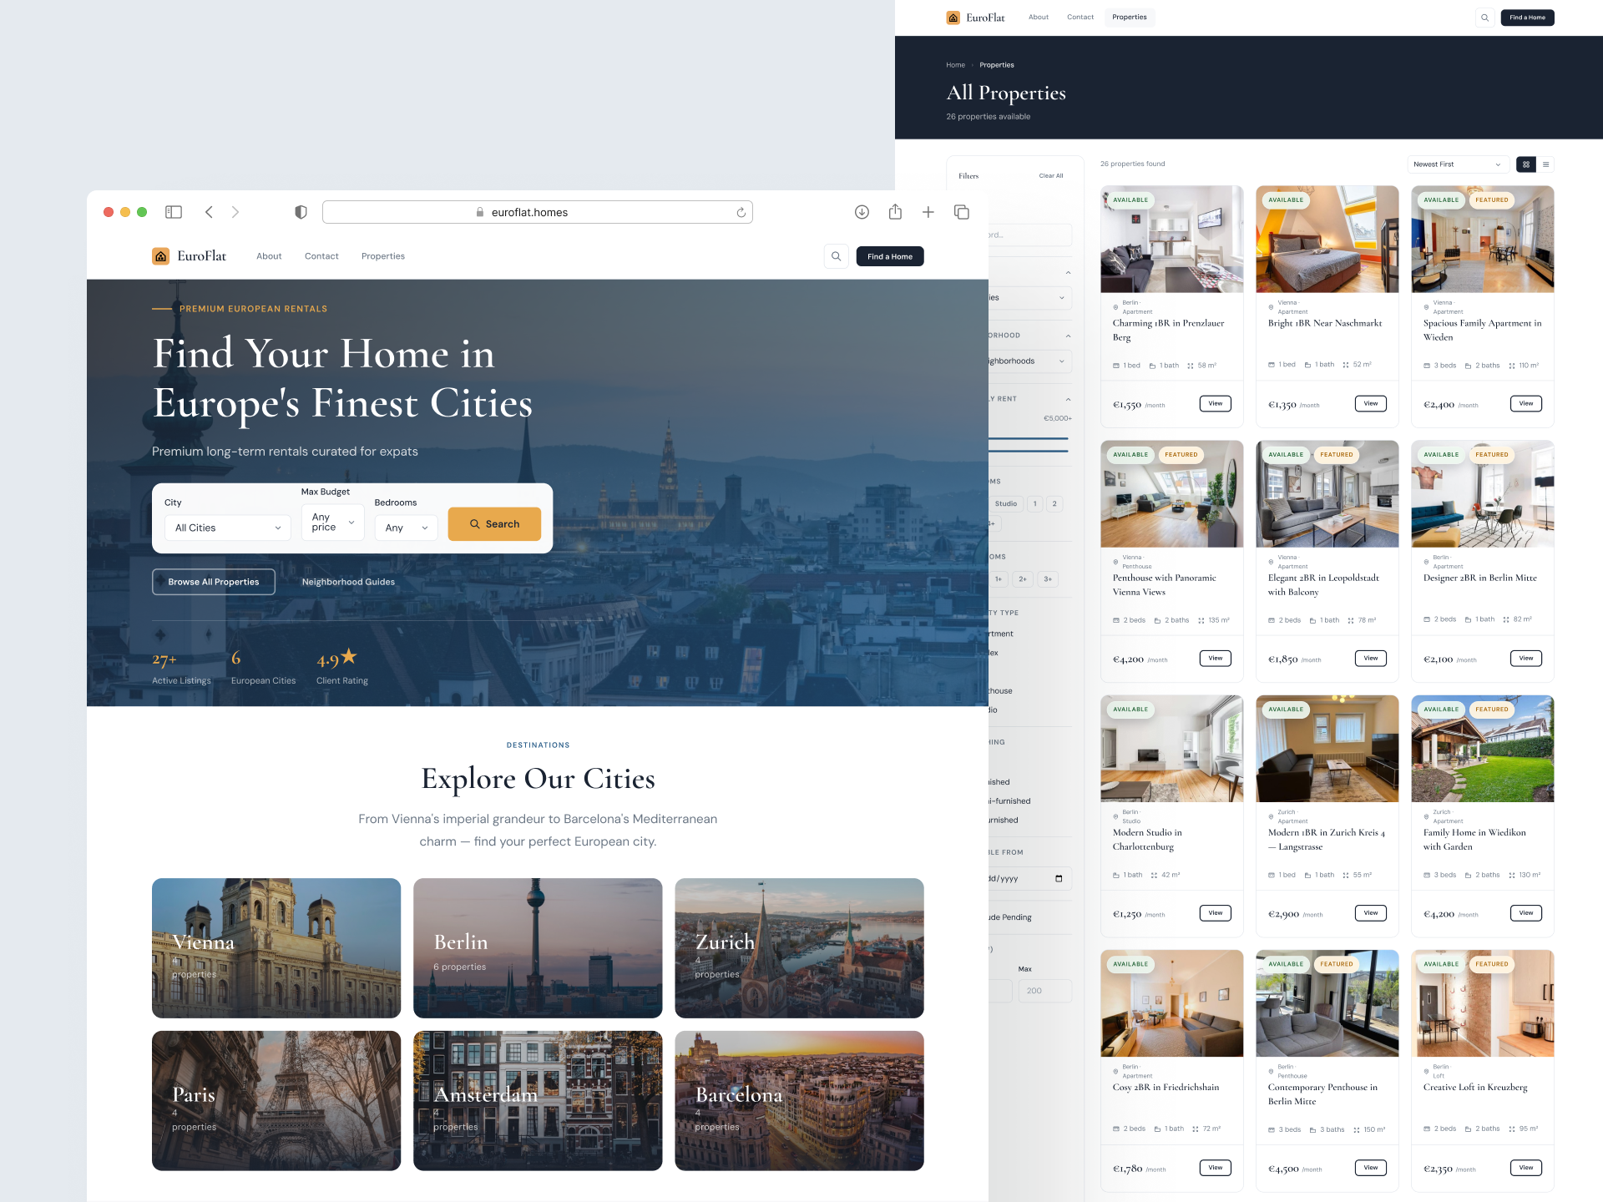Open the All Cities dropdown in hero search
1603x1202 pixels.
tap(228, 528)
